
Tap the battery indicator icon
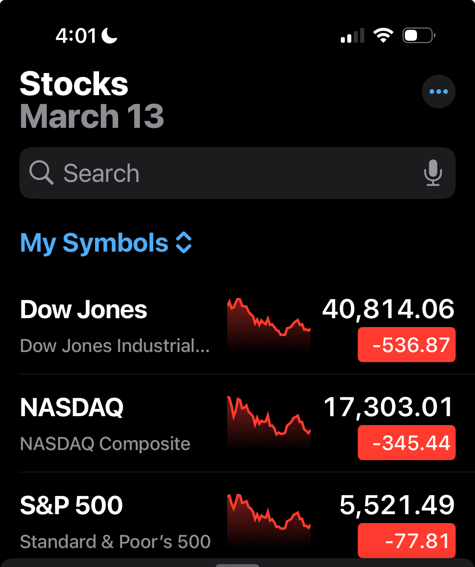click(x=419, y=35)
